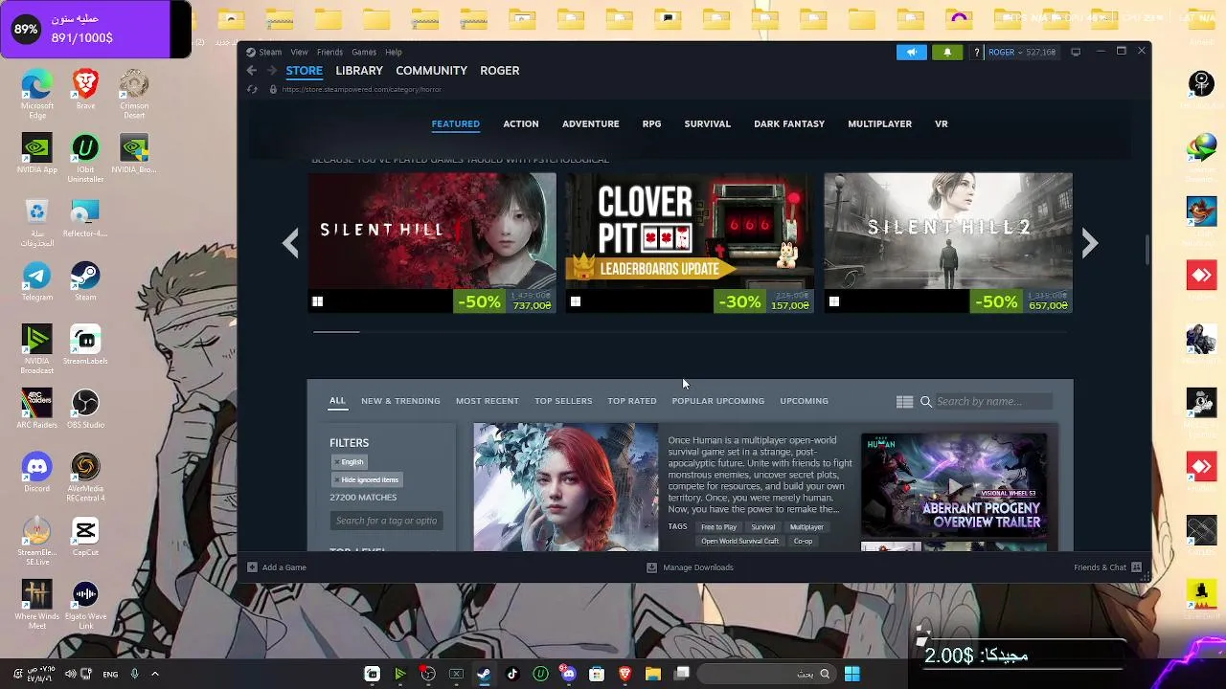Go to the LIBRARY section
Image resolution: width=1226 pixels, height=689 pixels.
click(359, 71)
